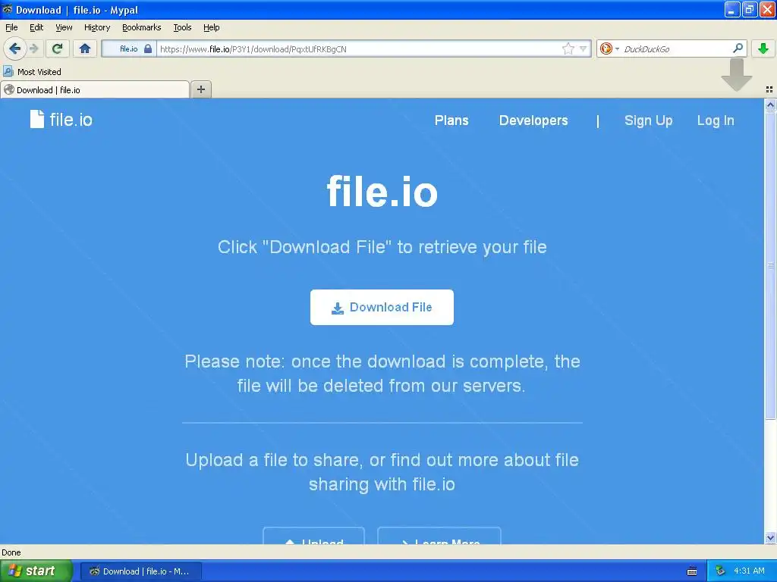This screenshot has width=777, height=582.
Task: Click the padlock site identity icon
Action: click(x=148, y=48)
